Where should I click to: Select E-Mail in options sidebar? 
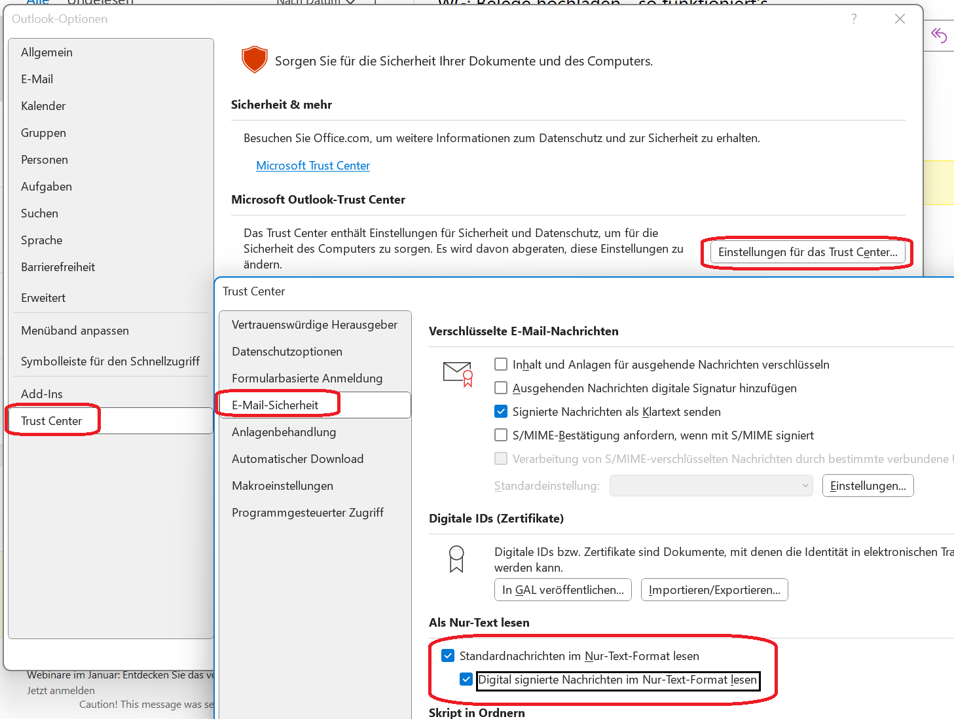[111, 79]
